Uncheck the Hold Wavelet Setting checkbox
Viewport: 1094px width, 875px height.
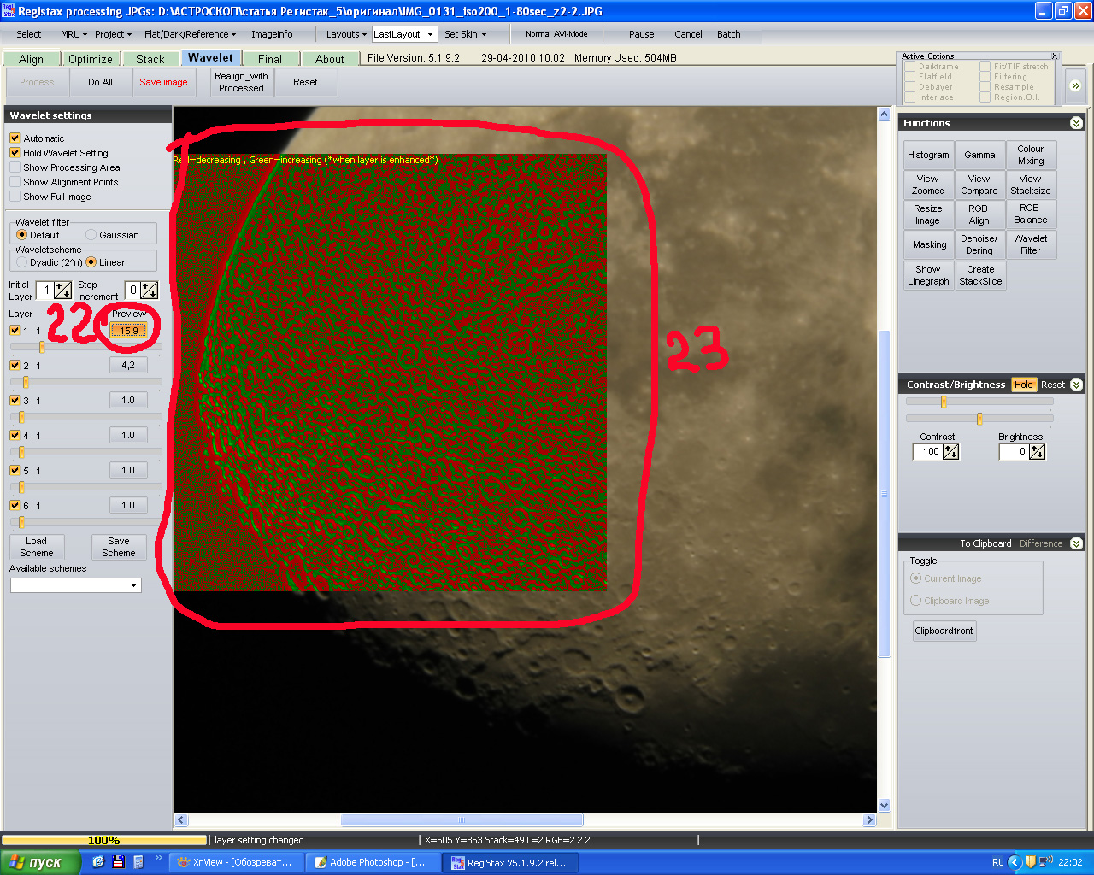15,153
